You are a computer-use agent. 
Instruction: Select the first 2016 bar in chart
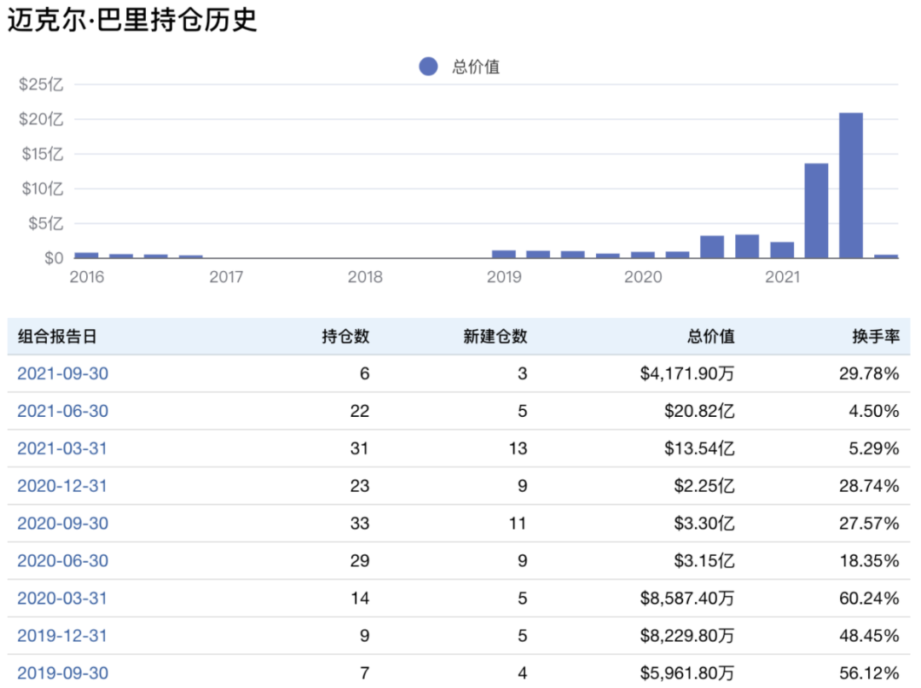coord(86,255)
